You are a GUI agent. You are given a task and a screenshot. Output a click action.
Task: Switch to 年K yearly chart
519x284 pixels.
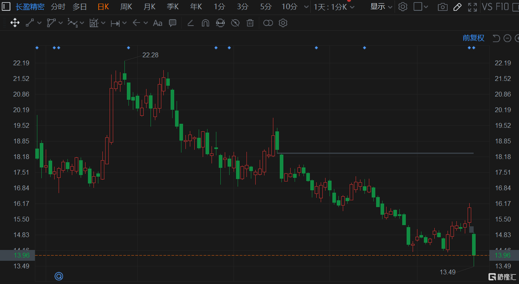196,6
